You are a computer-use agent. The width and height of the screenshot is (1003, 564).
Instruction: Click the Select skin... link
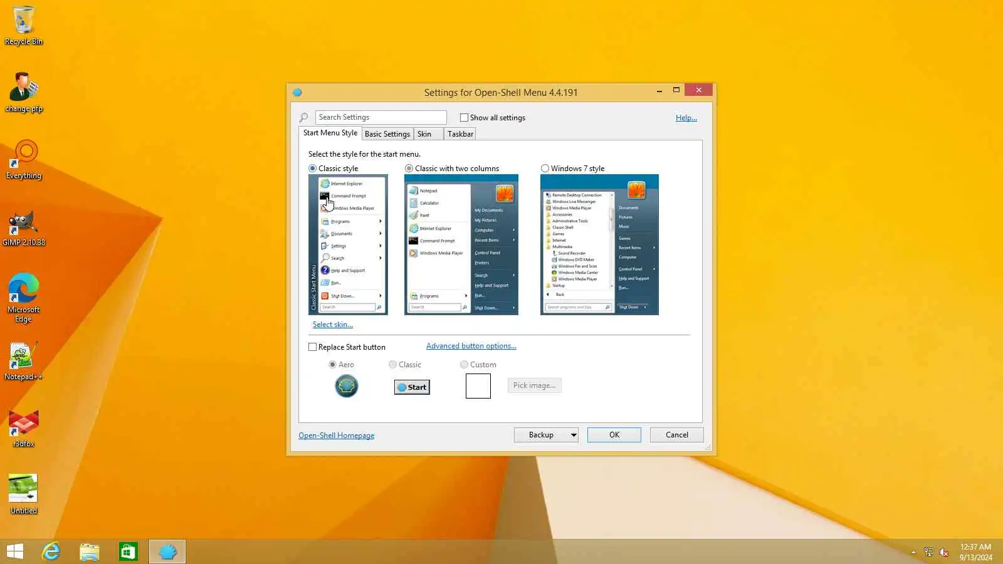point(333,325)
